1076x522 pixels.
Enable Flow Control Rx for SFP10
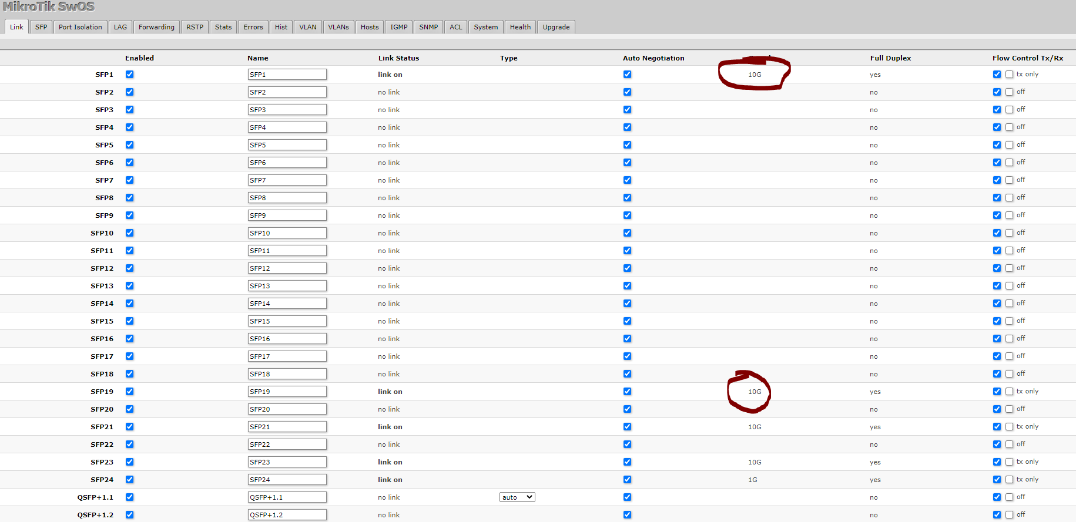(1009, 233)
